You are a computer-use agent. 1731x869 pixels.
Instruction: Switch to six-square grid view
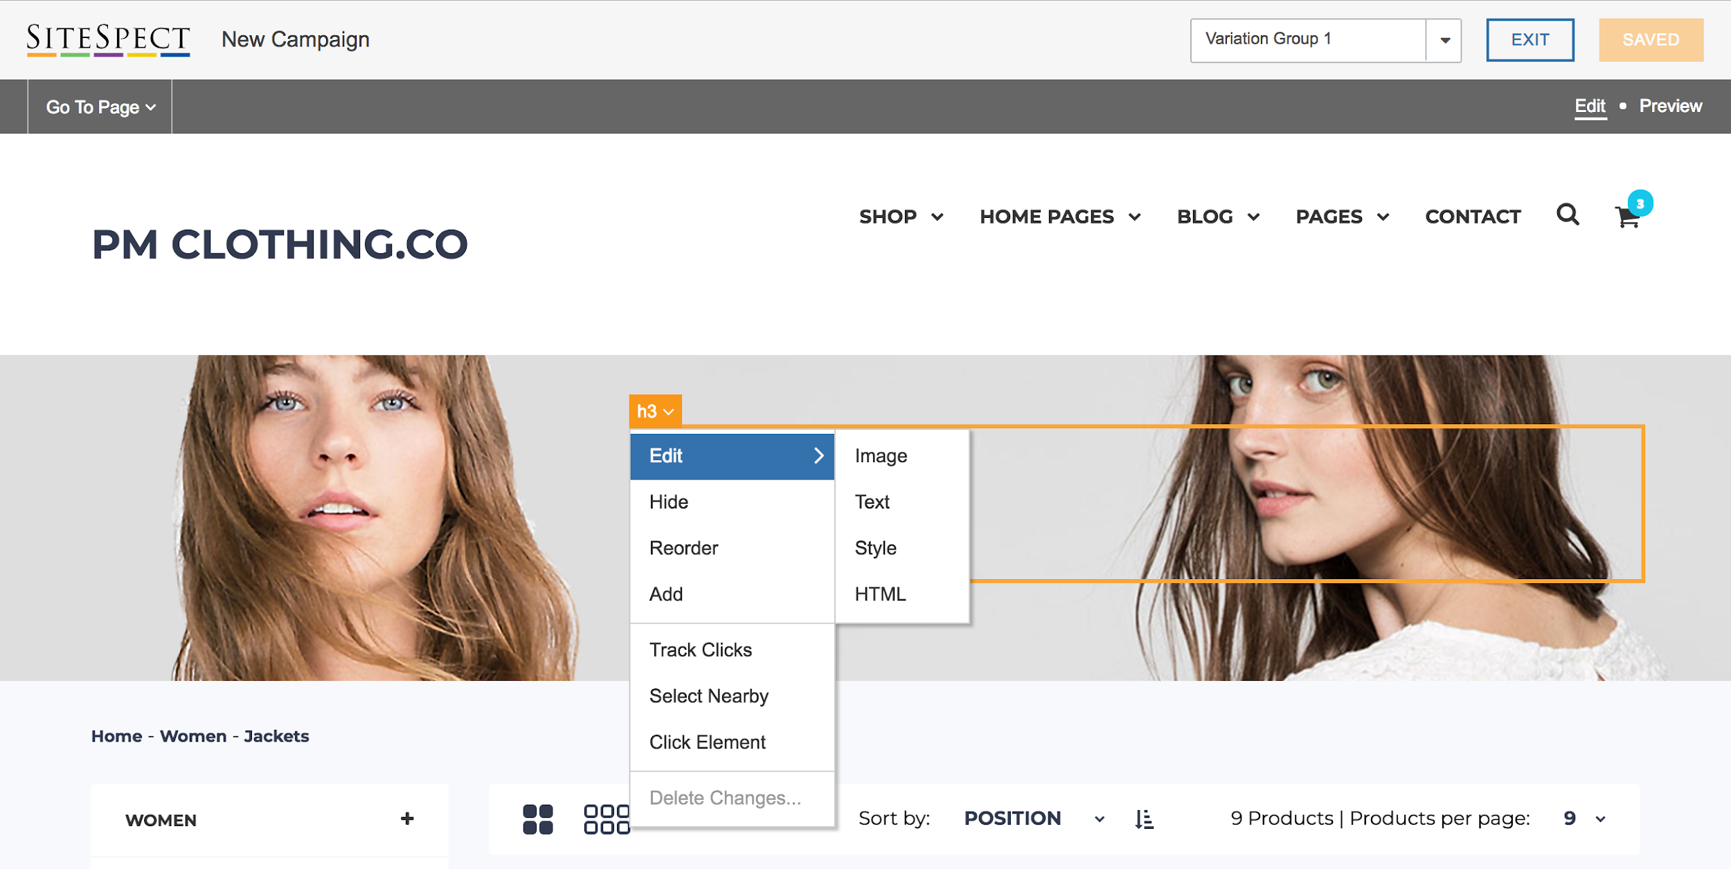[607, 819]
